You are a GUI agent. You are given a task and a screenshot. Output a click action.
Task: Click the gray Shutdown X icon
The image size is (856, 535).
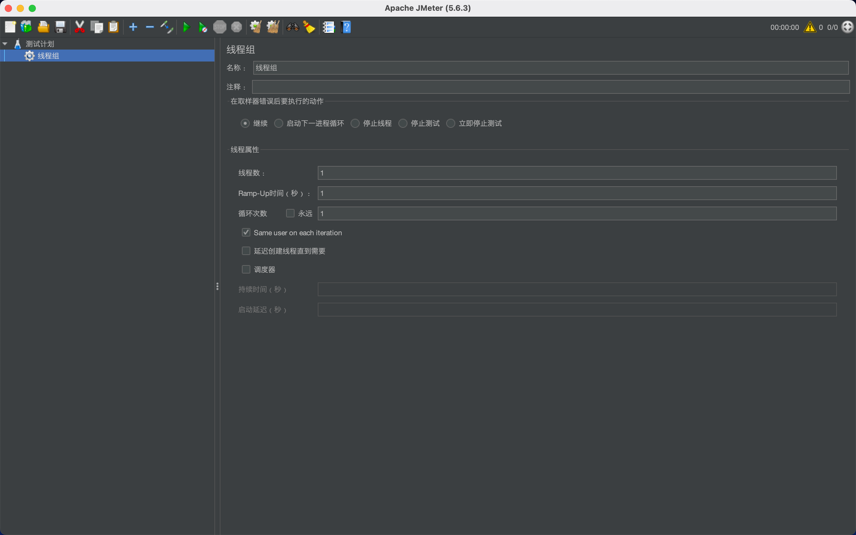[237, 27]
